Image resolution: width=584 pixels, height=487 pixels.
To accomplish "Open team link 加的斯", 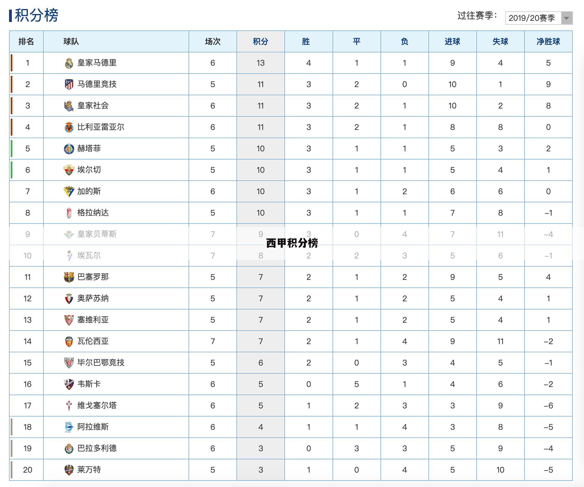I will pyautogui.click(x=89, y=191).
